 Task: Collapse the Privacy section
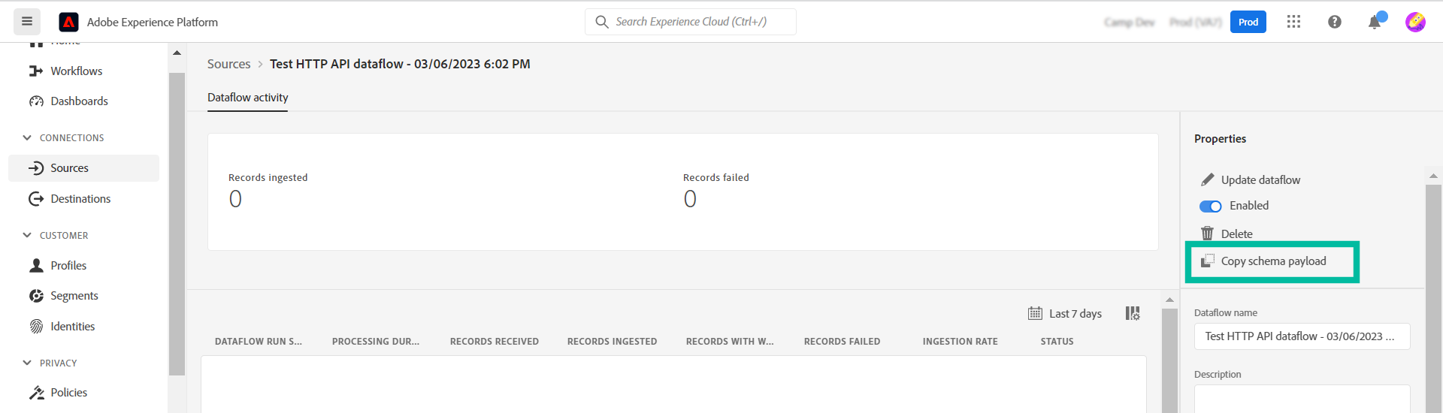[27, 363]
